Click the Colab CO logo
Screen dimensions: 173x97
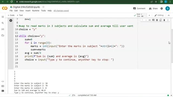[x=5, y=8]
